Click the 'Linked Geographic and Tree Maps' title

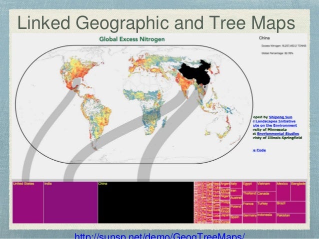[156, 23]
